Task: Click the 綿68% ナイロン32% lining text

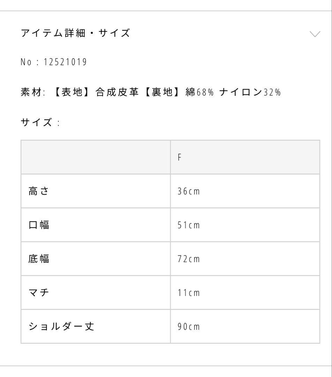Action: (x=233, y=93)
